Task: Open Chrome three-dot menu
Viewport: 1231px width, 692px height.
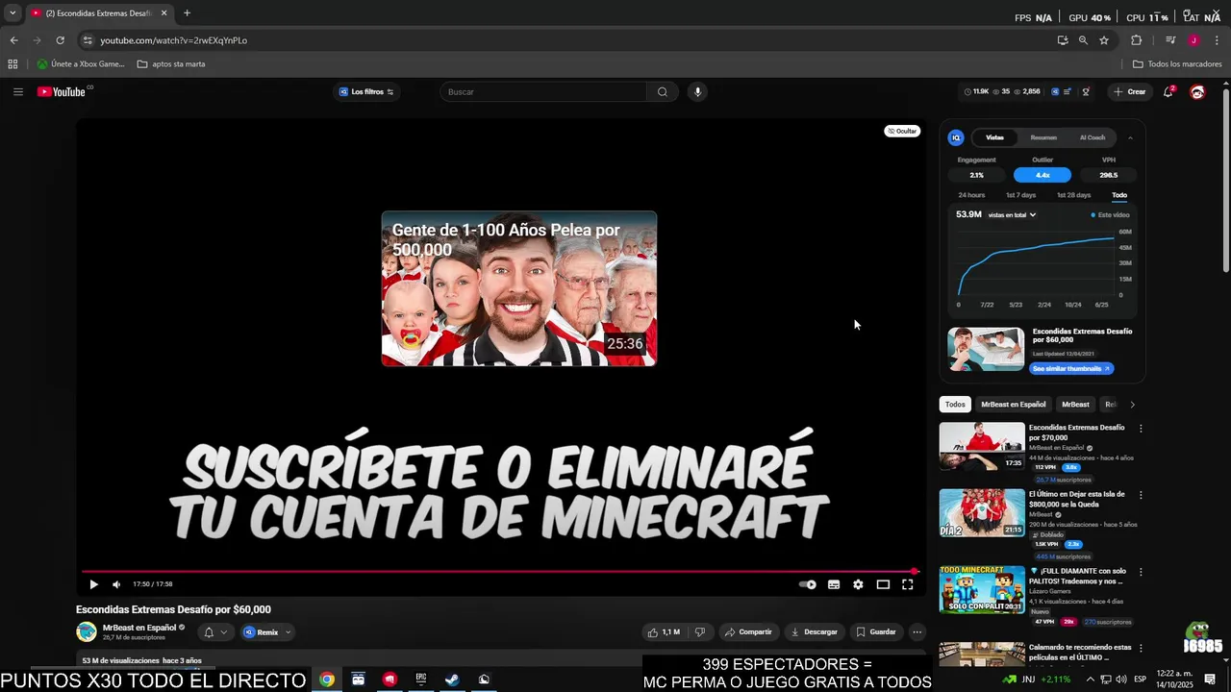Action: point(1217,40)
